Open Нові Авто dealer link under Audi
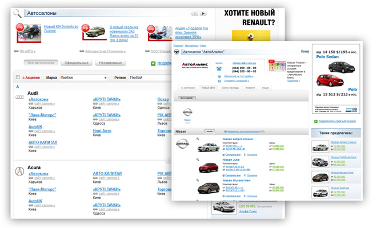377x228 pixels. (102, 131)
